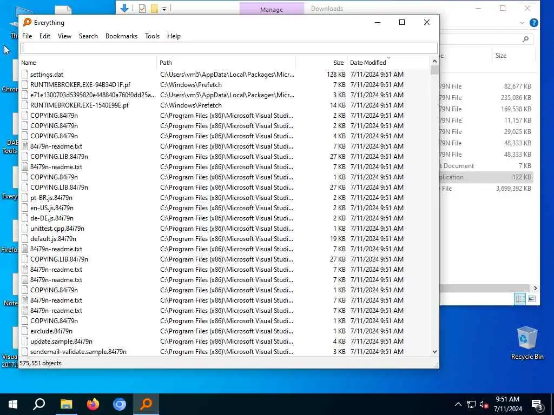Open taskbar Search icon
The height and width of the screenshot is (415, 554).
[39, 404]
